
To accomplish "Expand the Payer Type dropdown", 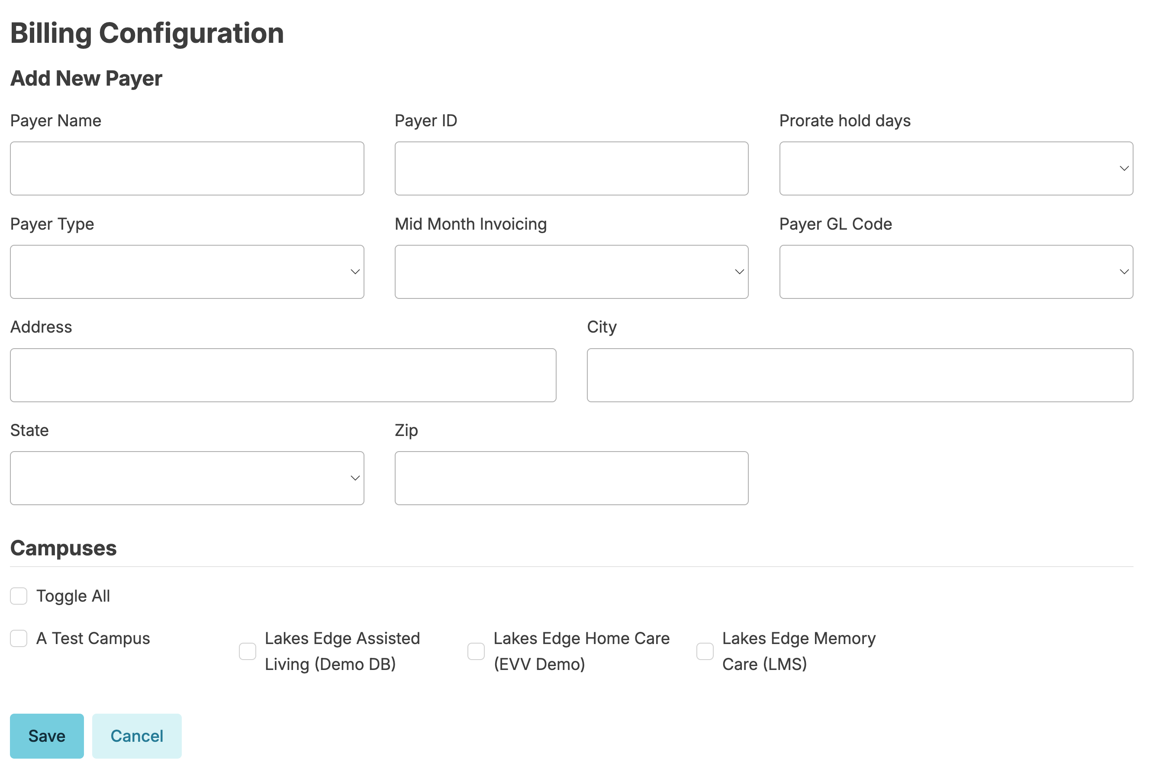I will 187,272.
